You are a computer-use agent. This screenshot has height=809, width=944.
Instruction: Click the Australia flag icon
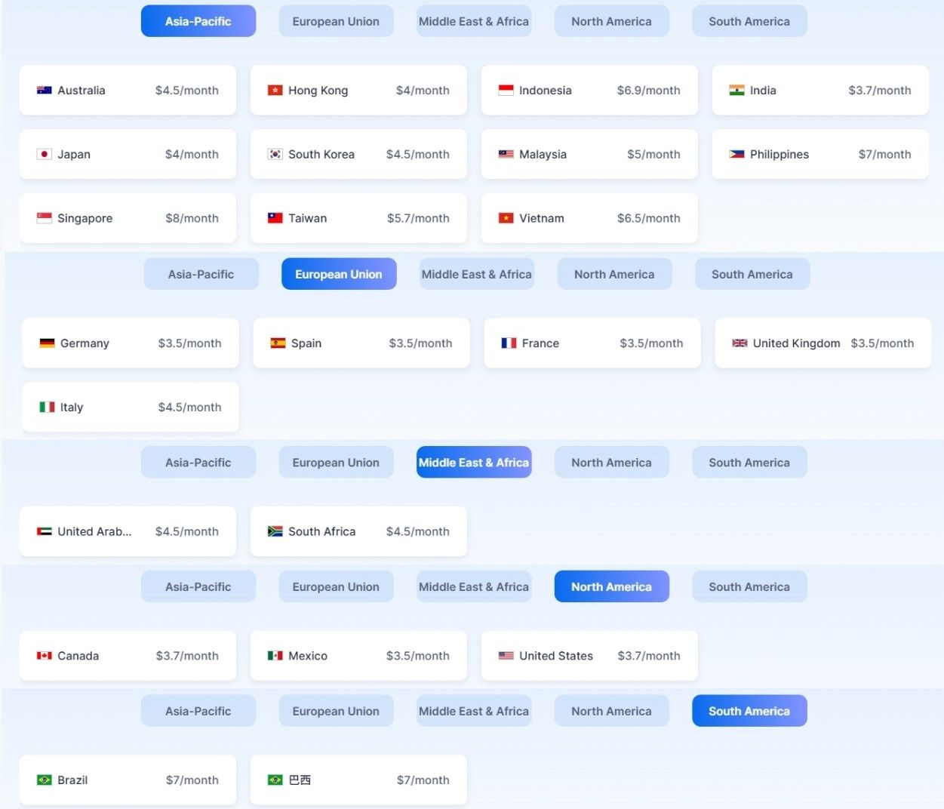pos(45,91)
